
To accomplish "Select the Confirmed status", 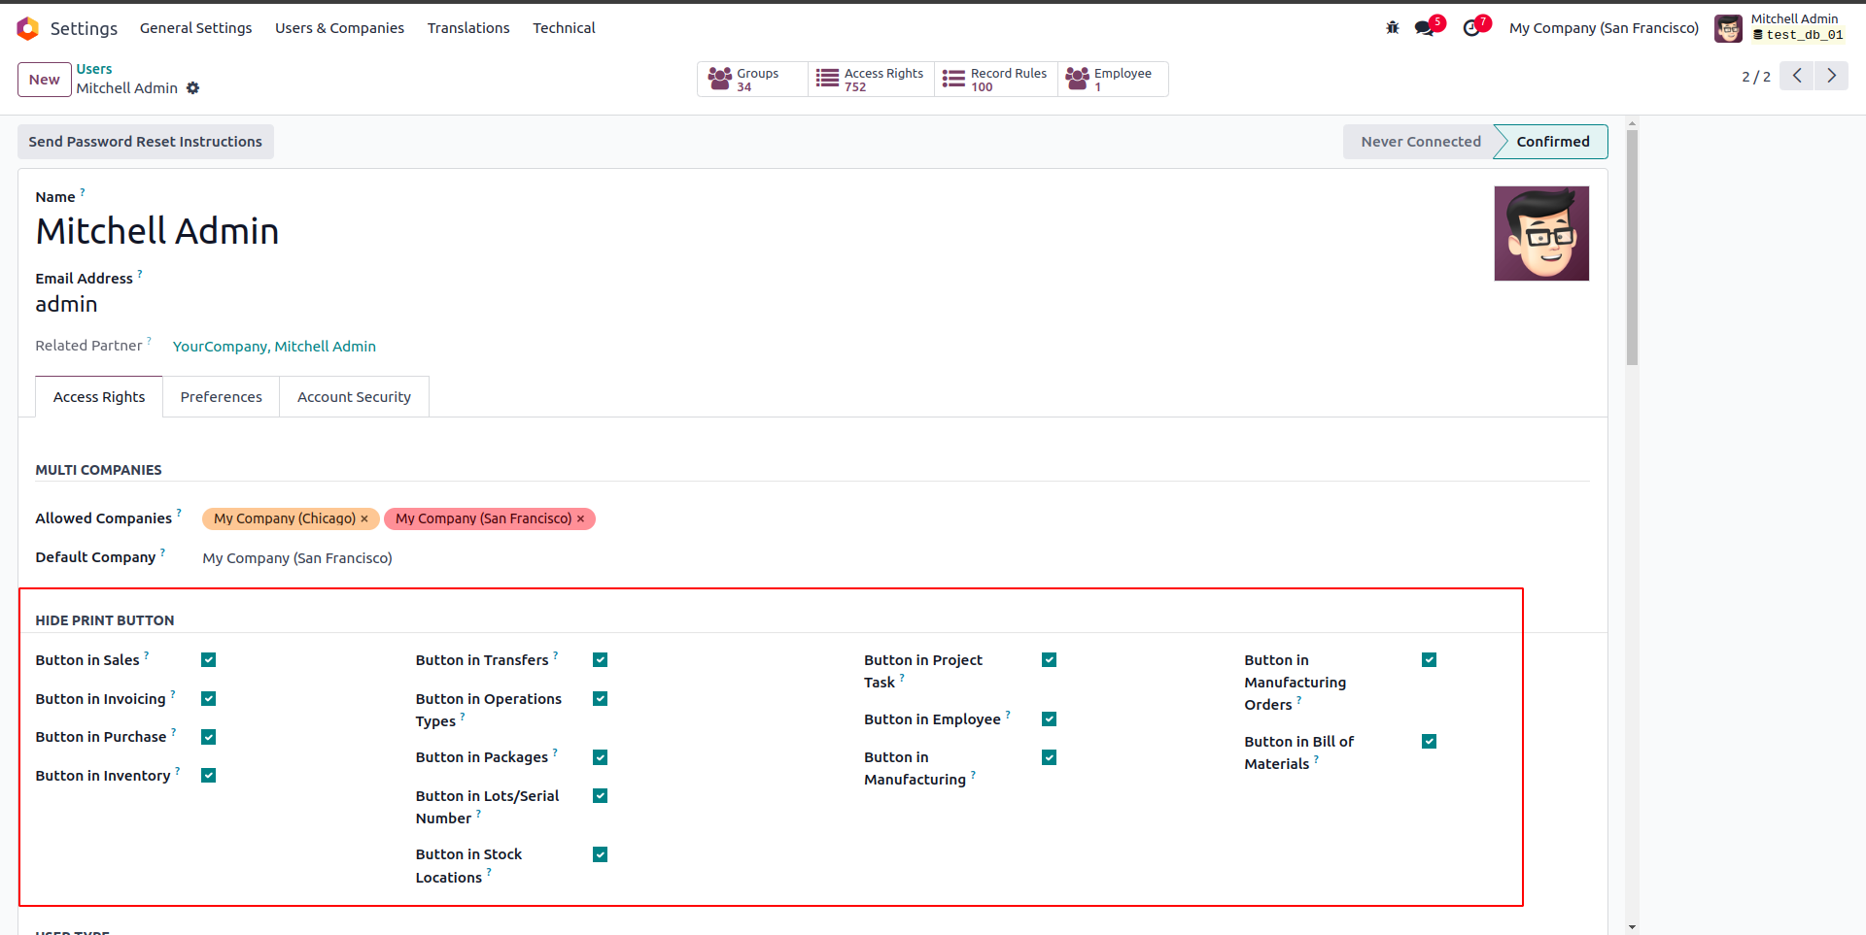I will tap(1552, 142).
